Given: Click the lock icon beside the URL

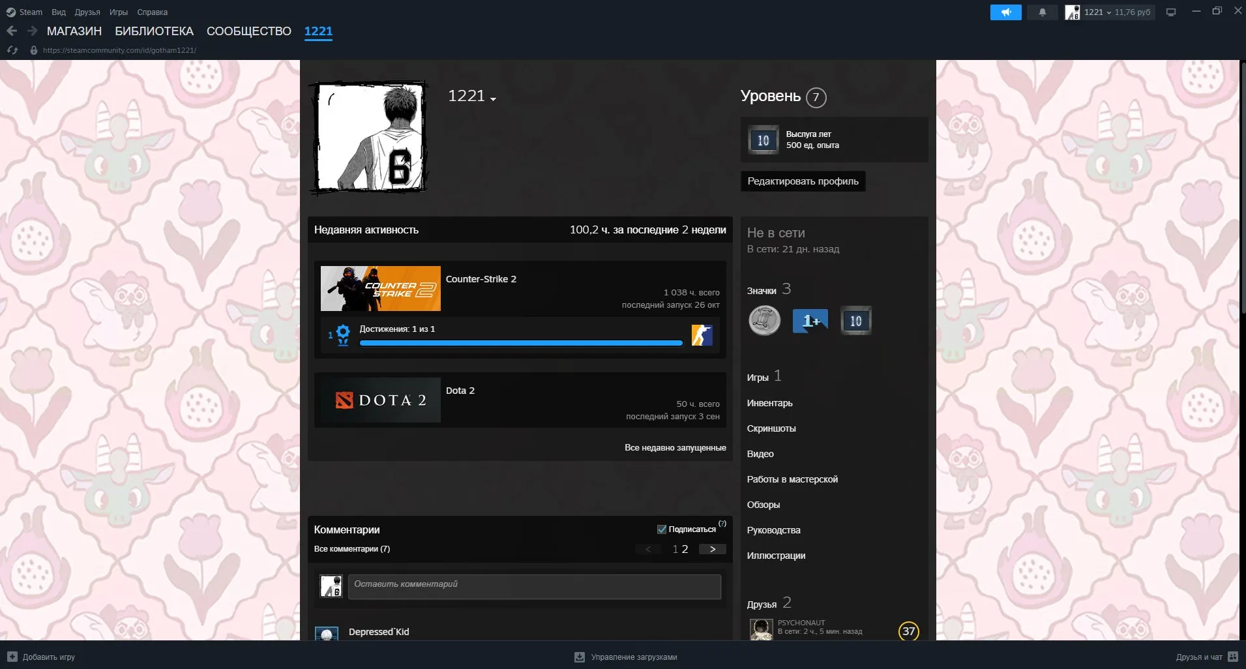Looking at the screenshot, I should click(x=34, y=50).
